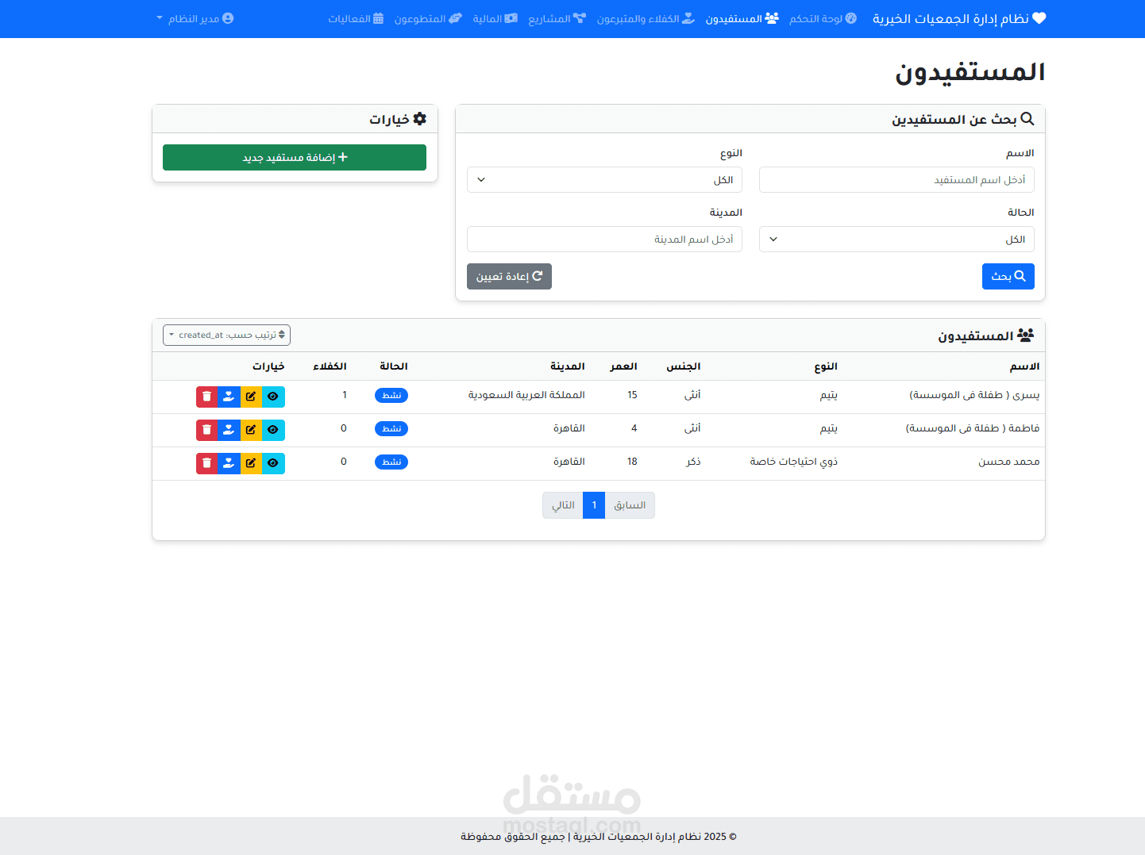
Task: Click المملكة العربية السعودية city cell
Action: 526,395
